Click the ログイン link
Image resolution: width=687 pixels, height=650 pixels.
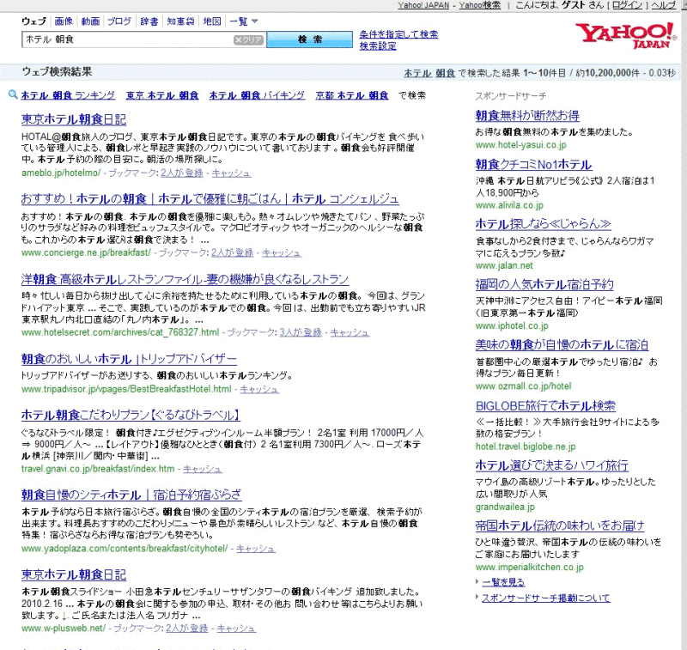coord(622,5)
